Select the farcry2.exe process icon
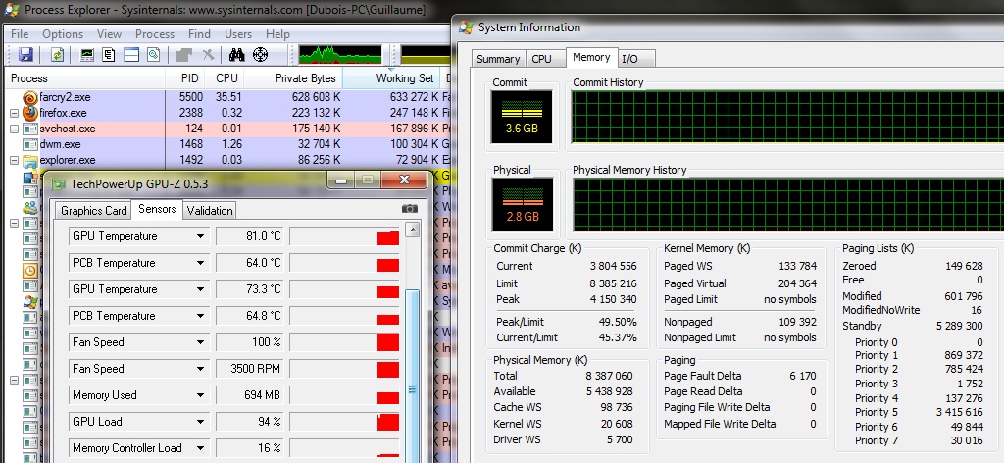Viewport: 1004px width, 463px height. point(30,98)
